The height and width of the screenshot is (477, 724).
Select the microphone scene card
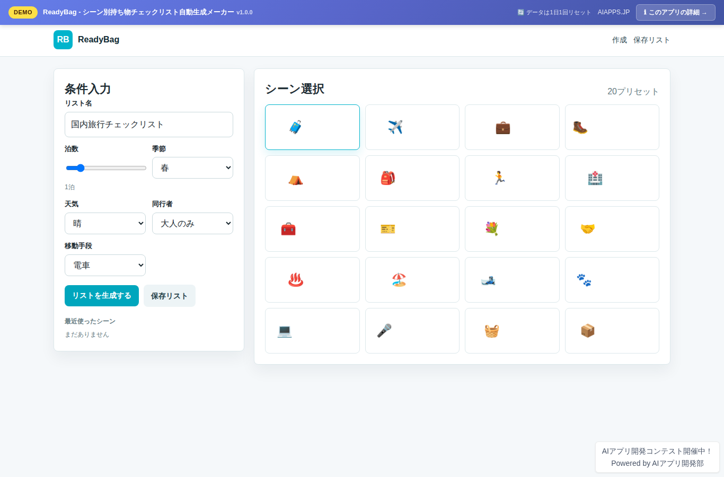tap(412, 331)
